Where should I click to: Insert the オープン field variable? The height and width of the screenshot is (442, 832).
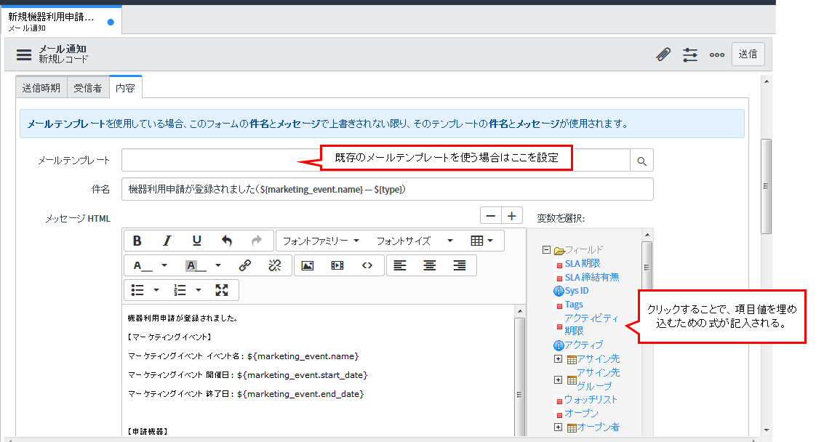581,414
